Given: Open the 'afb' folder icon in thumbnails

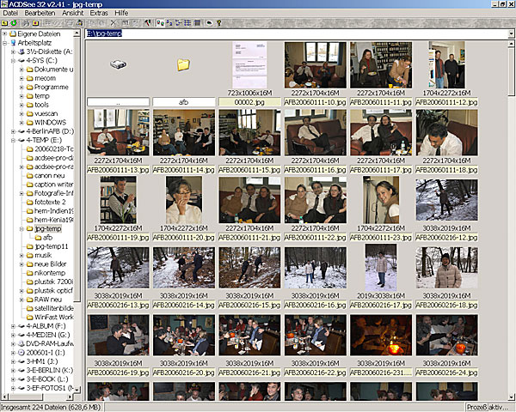Looking at the screenshot, I should (182, 65).
